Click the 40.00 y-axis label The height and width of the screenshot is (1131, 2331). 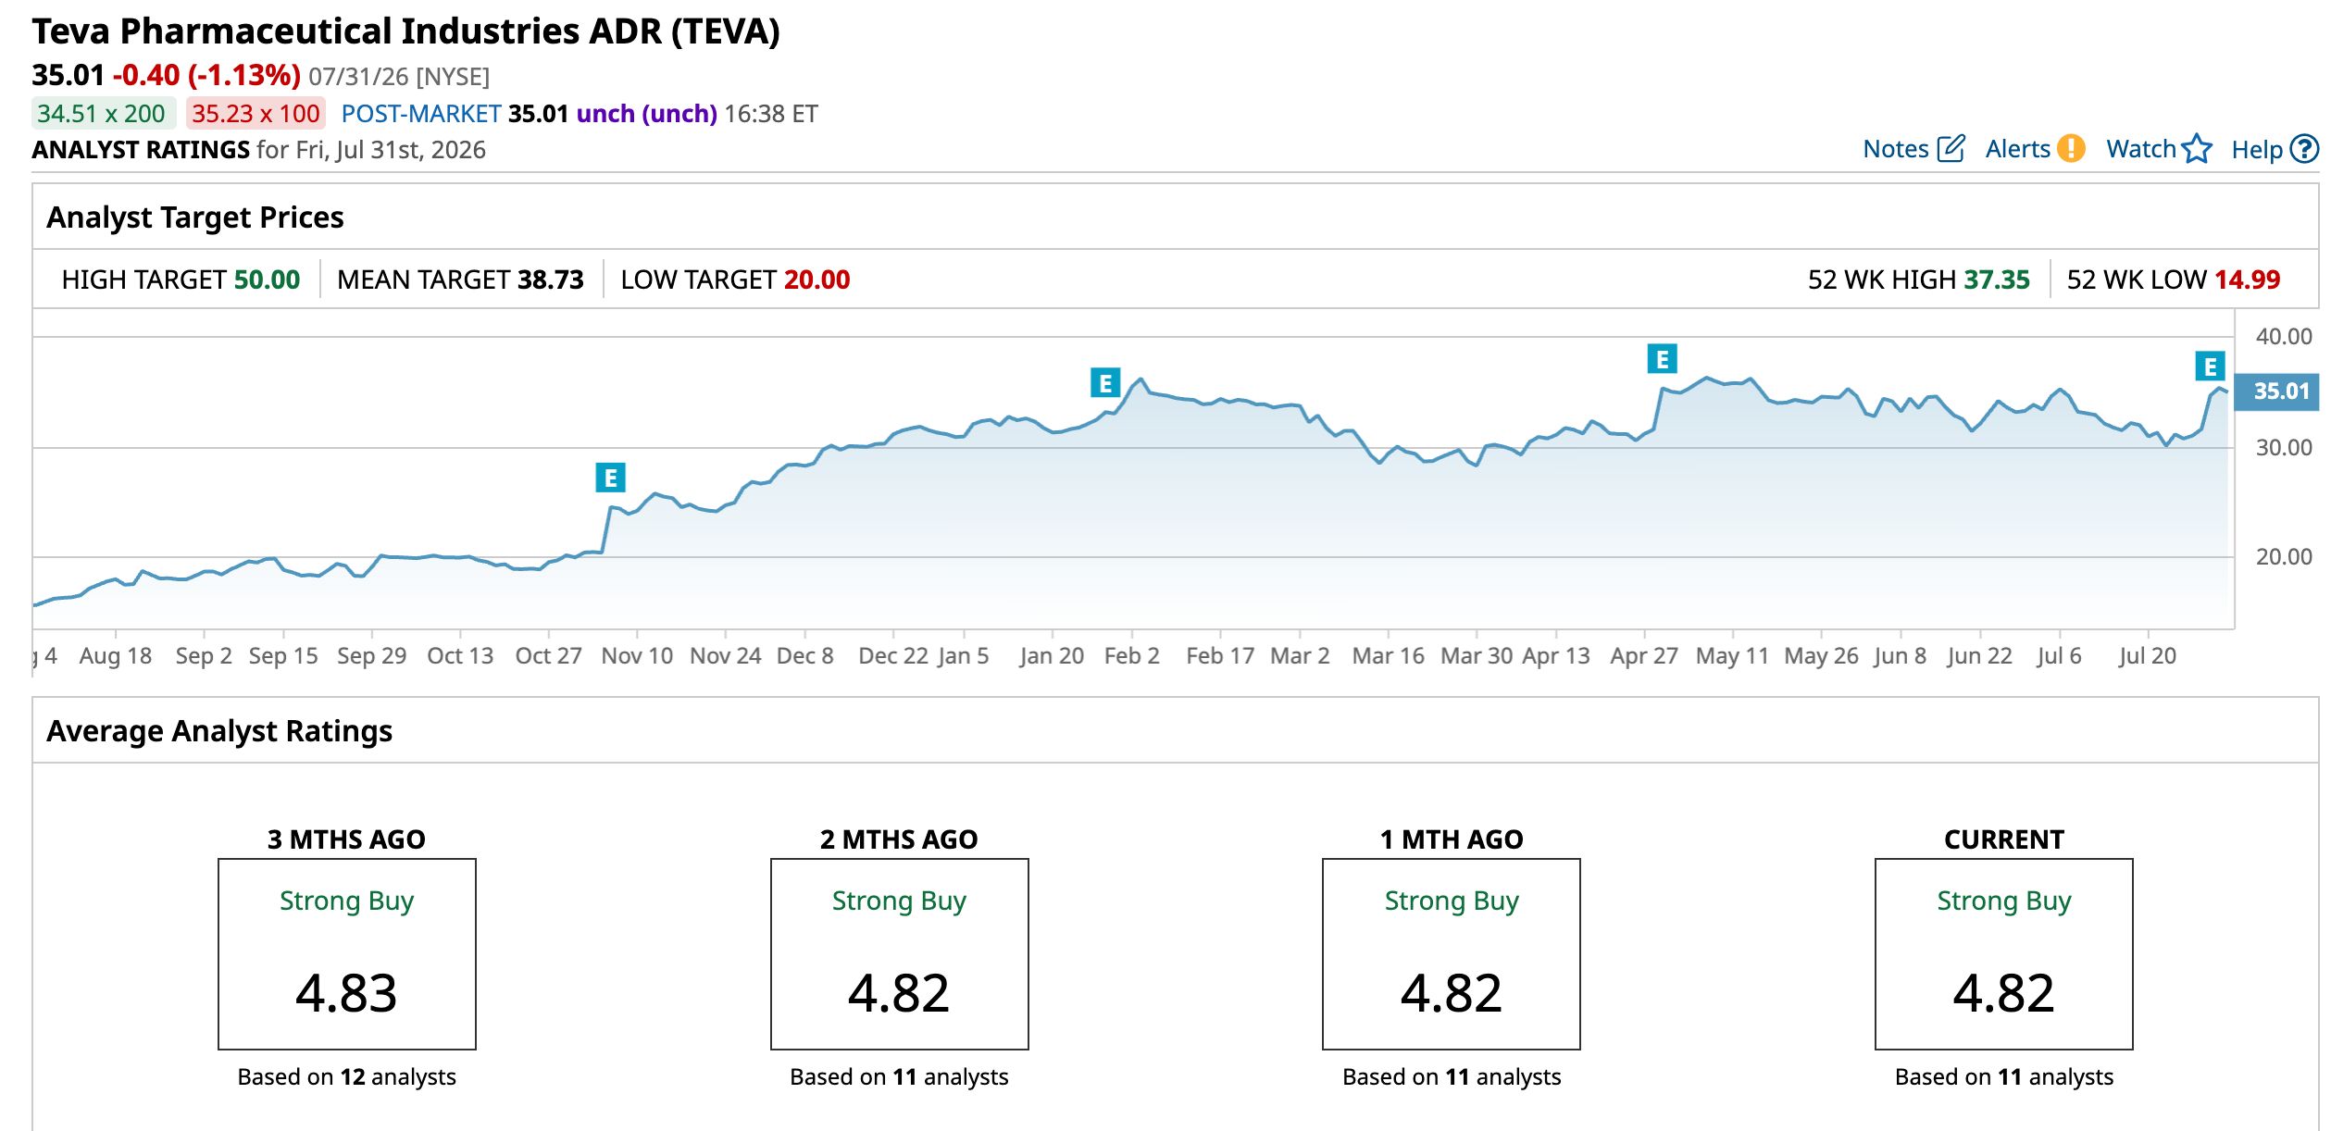point(2284,336)
